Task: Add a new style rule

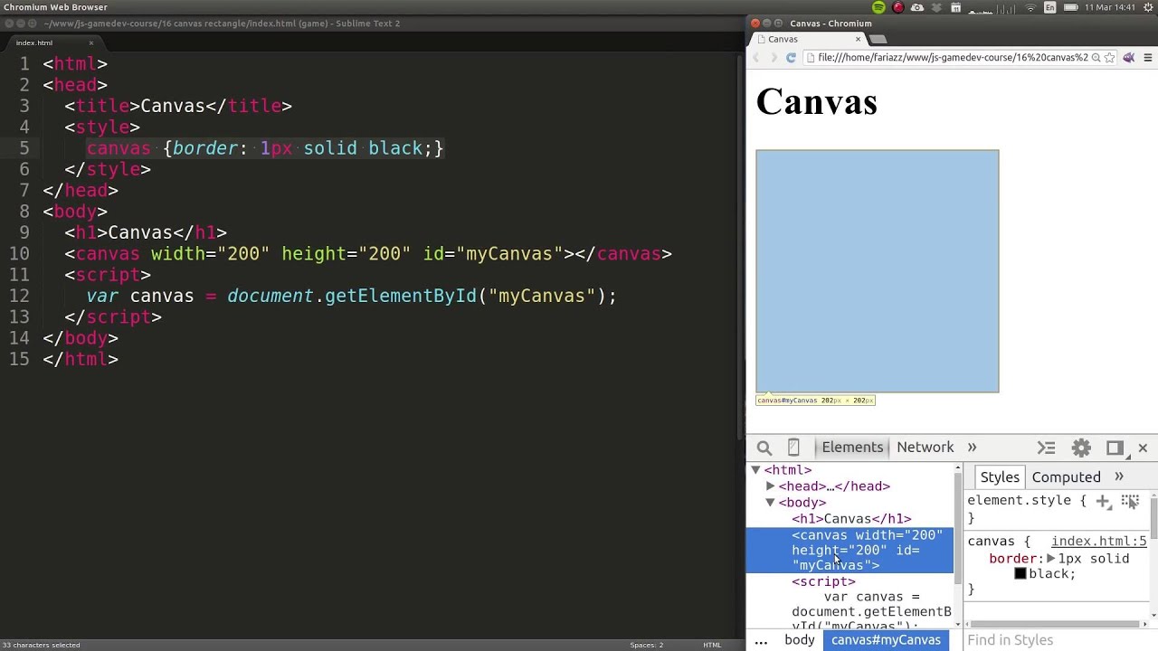Action: [1103, 501]
